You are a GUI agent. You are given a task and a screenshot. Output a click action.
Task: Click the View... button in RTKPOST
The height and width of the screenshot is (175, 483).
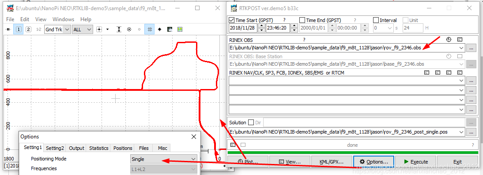point(290,161)
